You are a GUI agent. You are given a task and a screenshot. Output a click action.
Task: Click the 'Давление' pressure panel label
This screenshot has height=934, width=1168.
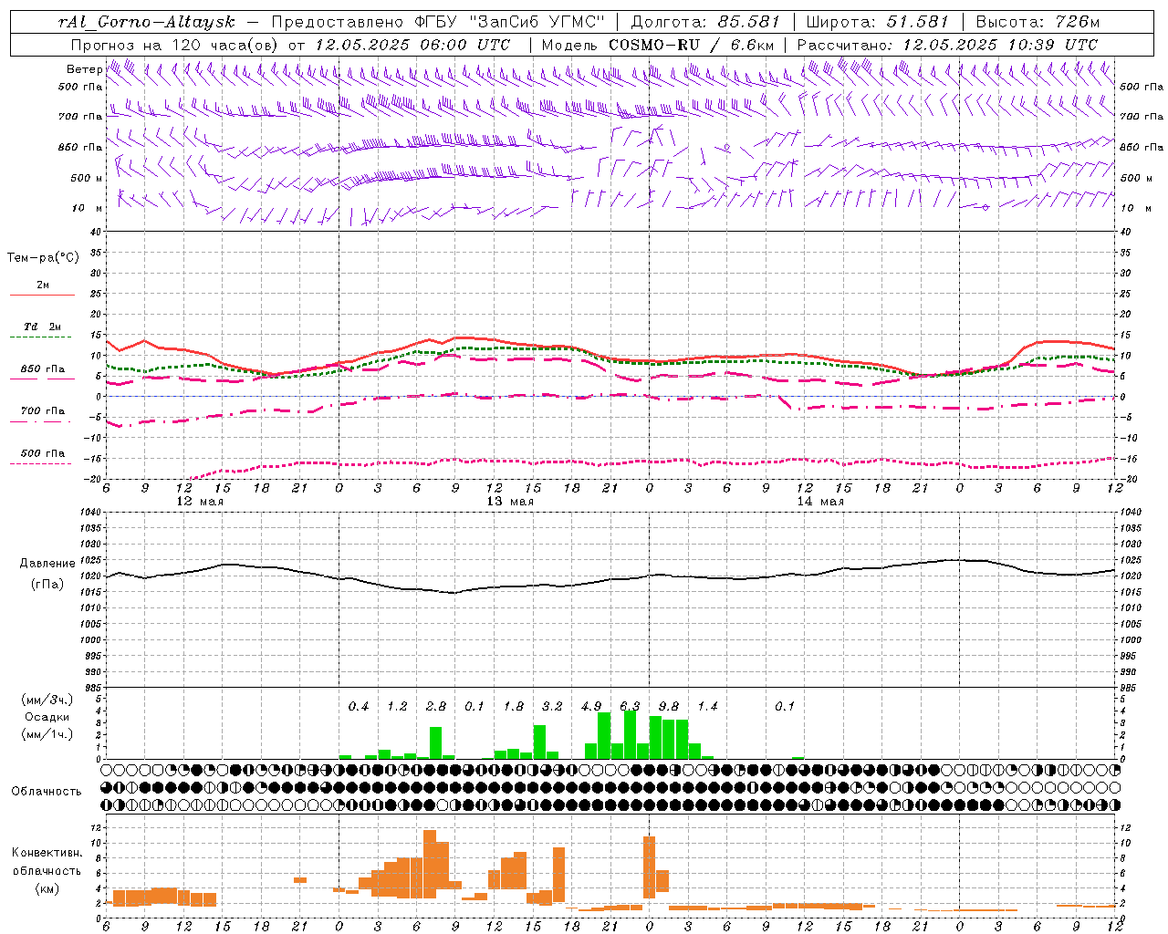[x=47, y=564]
